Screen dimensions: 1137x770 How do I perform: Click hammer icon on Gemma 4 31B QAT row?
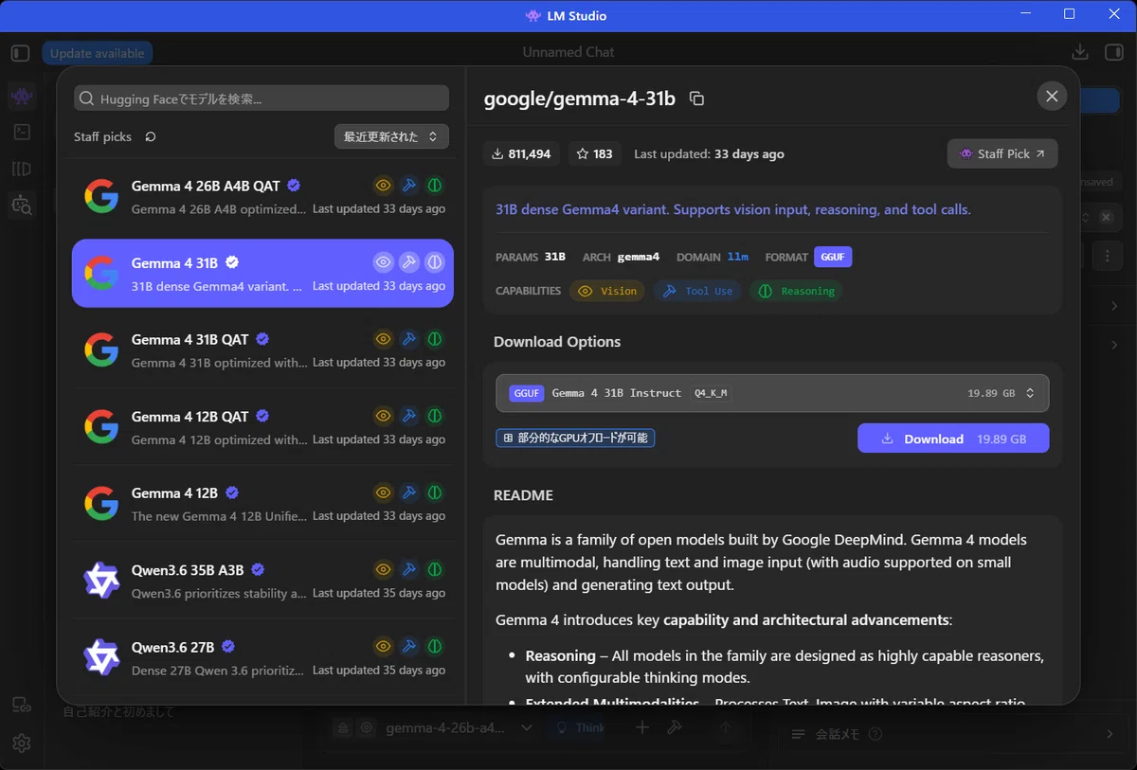coord(409,339)
